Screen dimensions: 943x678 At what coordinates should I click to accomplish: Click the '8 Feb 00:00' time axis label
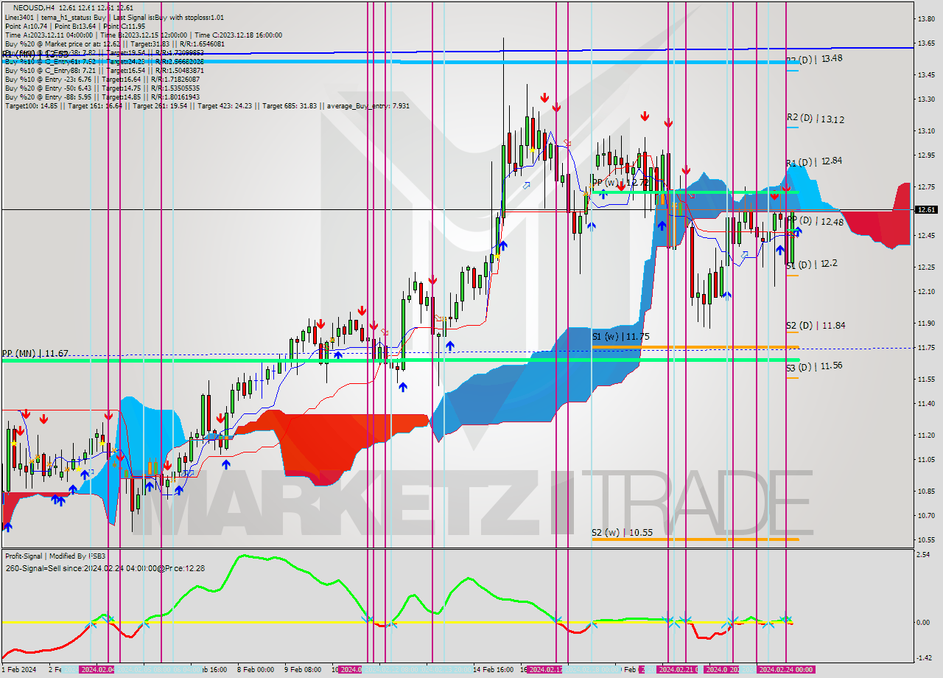(256, 670)
